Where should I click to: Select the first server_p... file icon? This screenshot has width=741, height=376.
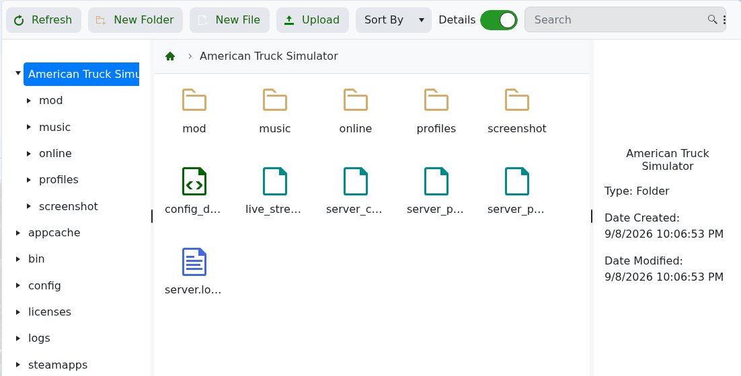tap(436, 181)
